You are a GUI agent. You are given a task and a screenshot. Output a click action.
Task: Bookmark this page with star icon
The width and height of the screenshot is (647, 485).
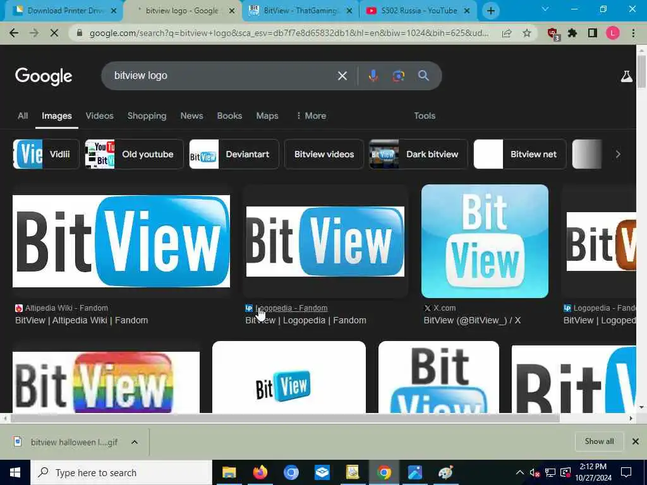526,33
